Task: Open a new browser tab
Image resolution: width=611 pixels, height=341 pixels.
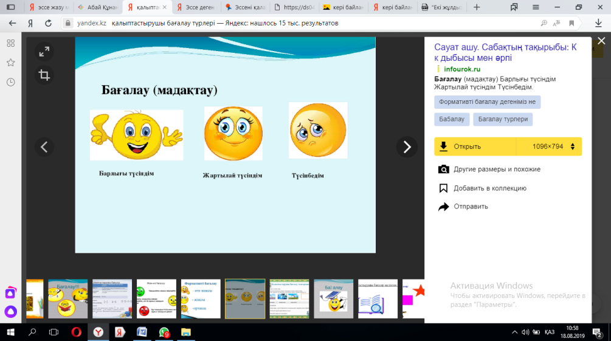Action: click(477, 7)
